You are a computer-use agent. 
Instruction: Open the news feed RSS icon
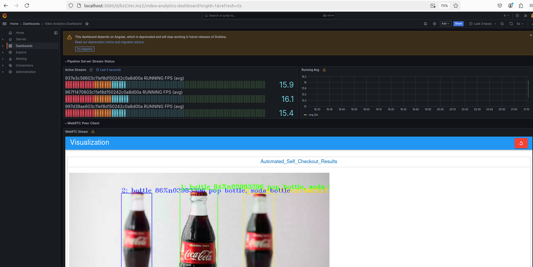pos(525,15)
